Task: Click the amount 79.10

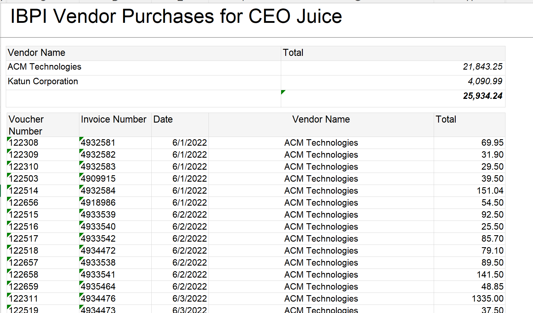Action: tap(492, 251)
